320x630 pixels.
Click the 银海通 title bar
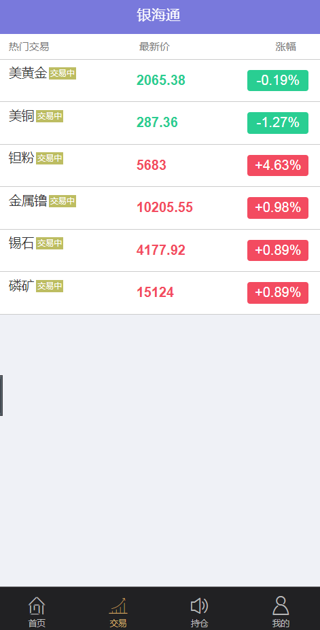160,16
